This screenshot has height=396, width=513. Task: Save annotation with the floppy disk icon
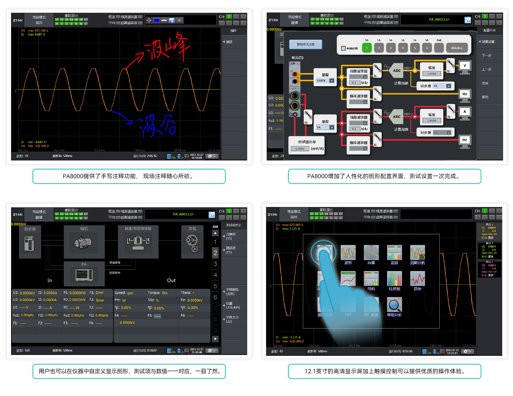(x=172, y=20)
